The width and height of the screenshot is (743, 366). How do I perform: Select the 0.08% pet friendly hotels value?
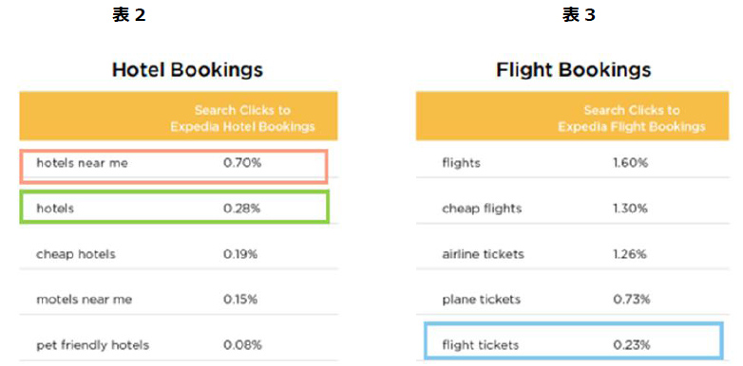point(242,345)
